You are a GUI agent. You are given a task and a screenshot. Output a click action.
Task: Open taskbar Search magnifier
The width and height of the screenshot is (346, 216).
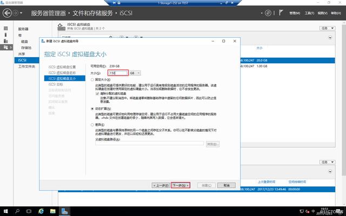click(x=17, y=211)
